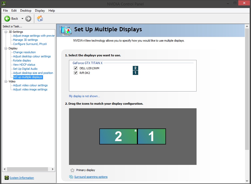Click the System Information icon
Screen dimensions: 251x184
[x=6, y=178]
